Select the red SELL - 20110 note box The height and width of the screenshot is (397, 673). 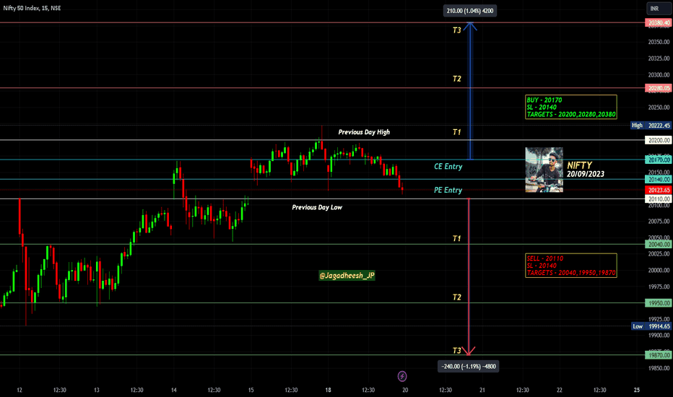(571, 265)
